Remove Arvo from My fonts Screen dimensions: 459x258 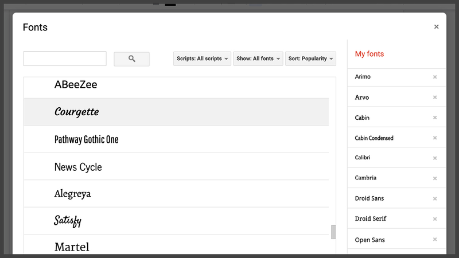pos(435,97)
